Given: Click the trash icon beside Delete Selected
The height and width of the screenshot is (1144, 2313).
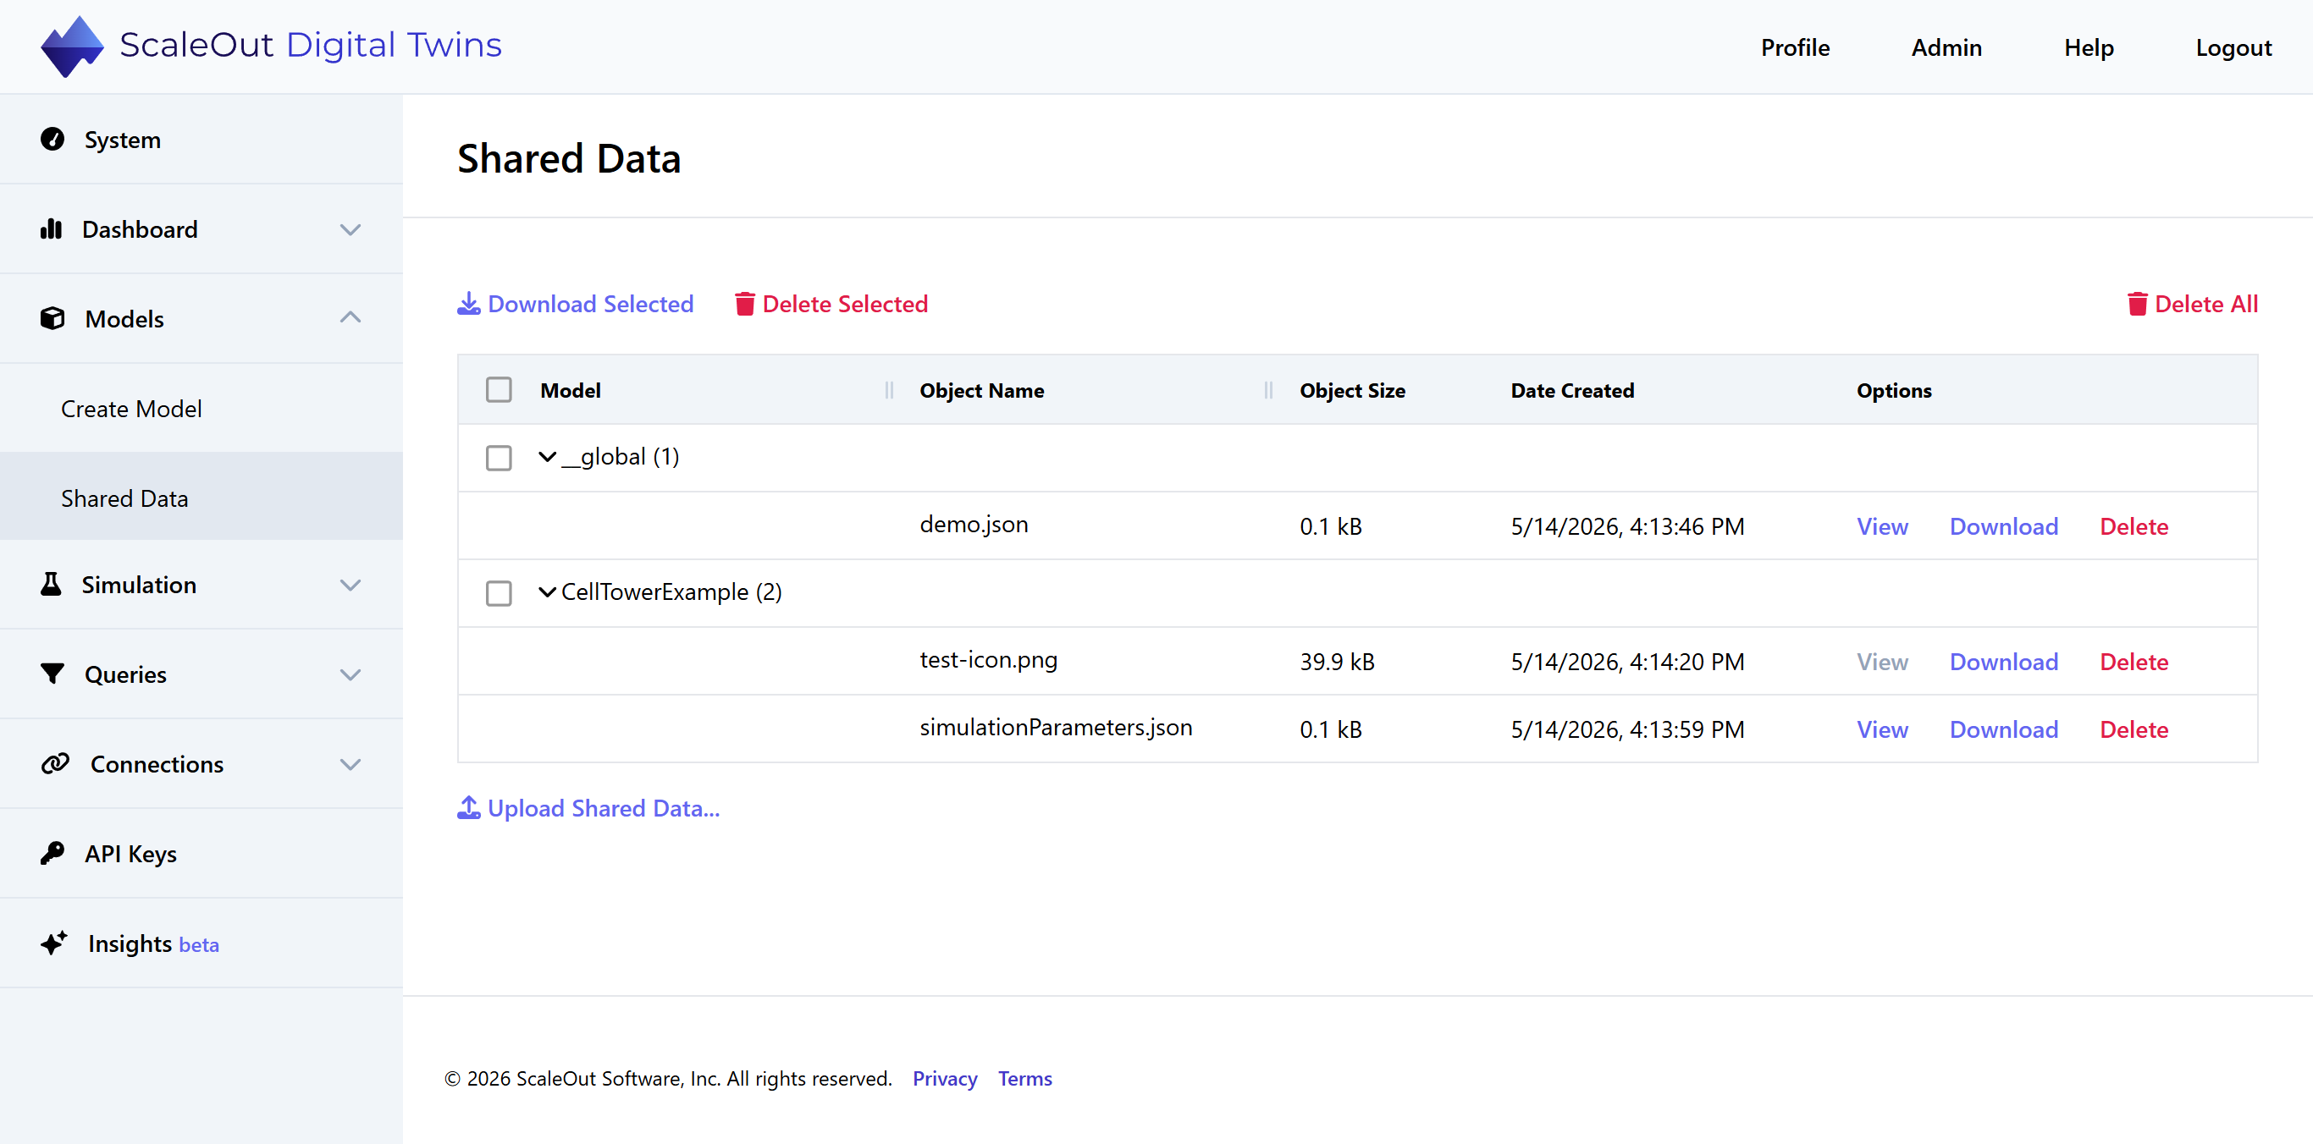Looking at the screenshot, I should click(x=744, y=304).
